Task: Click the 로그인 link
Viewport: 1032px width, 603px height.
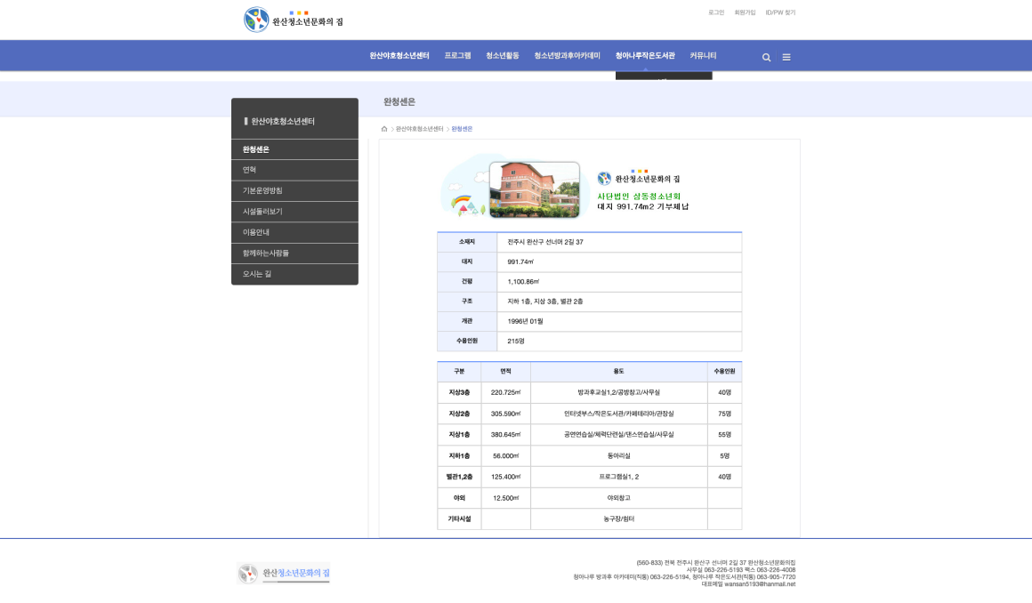Action: (716, 12)
